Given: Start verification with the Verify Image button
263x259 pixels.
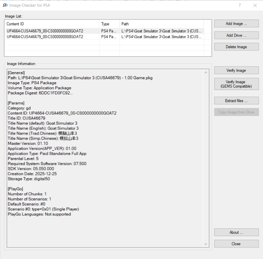Looking at the screenshot, I should pos(236,71).
